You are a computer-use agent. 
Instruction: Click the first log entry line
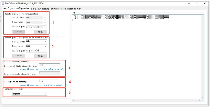point(121,16)
